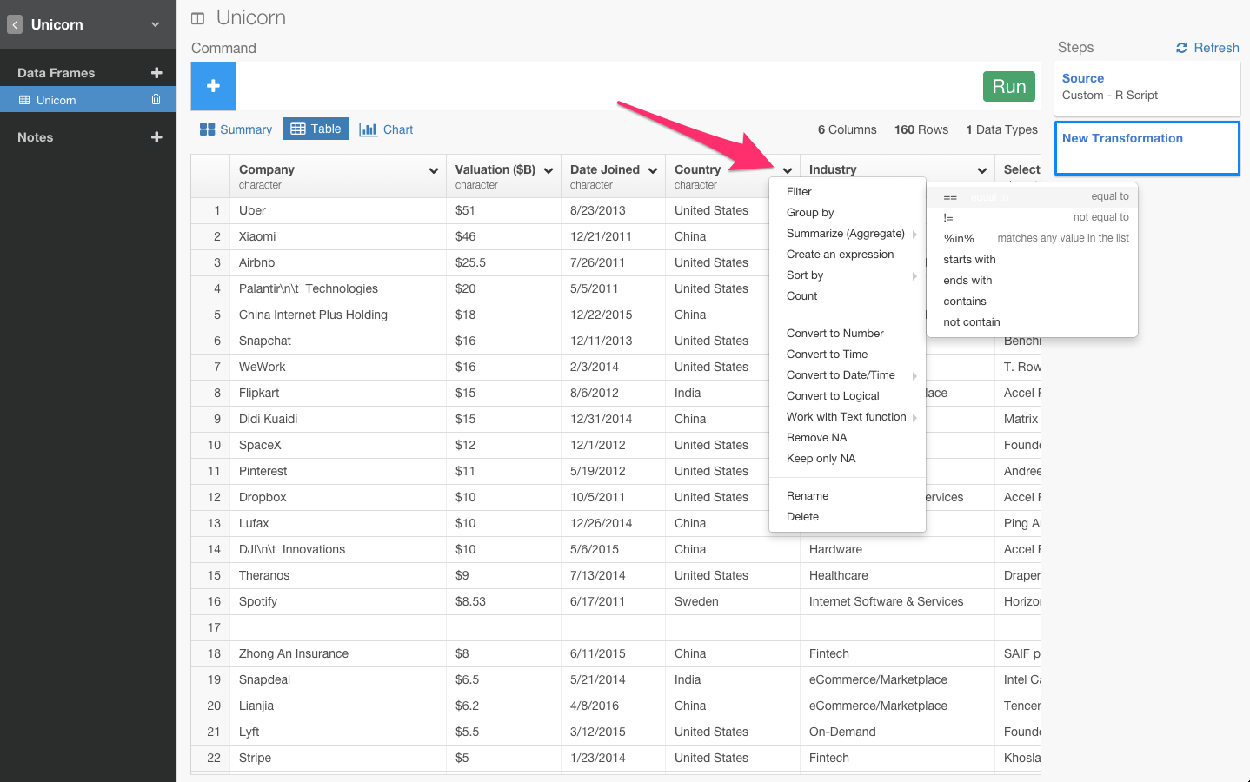Choose Convert to Number option
Viewport: 1250px width, 782px height.
coord(848,334)
